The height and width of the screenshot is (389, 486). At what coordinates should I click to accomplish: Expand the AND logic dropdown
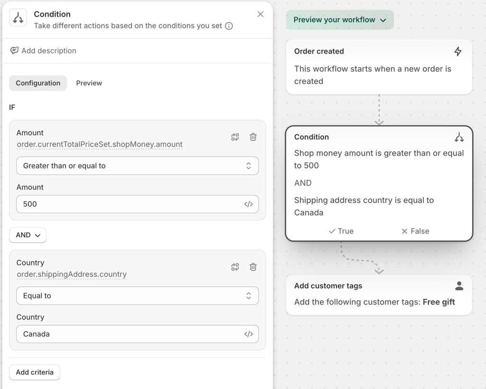pyautogui.click(x=28, y=235)
